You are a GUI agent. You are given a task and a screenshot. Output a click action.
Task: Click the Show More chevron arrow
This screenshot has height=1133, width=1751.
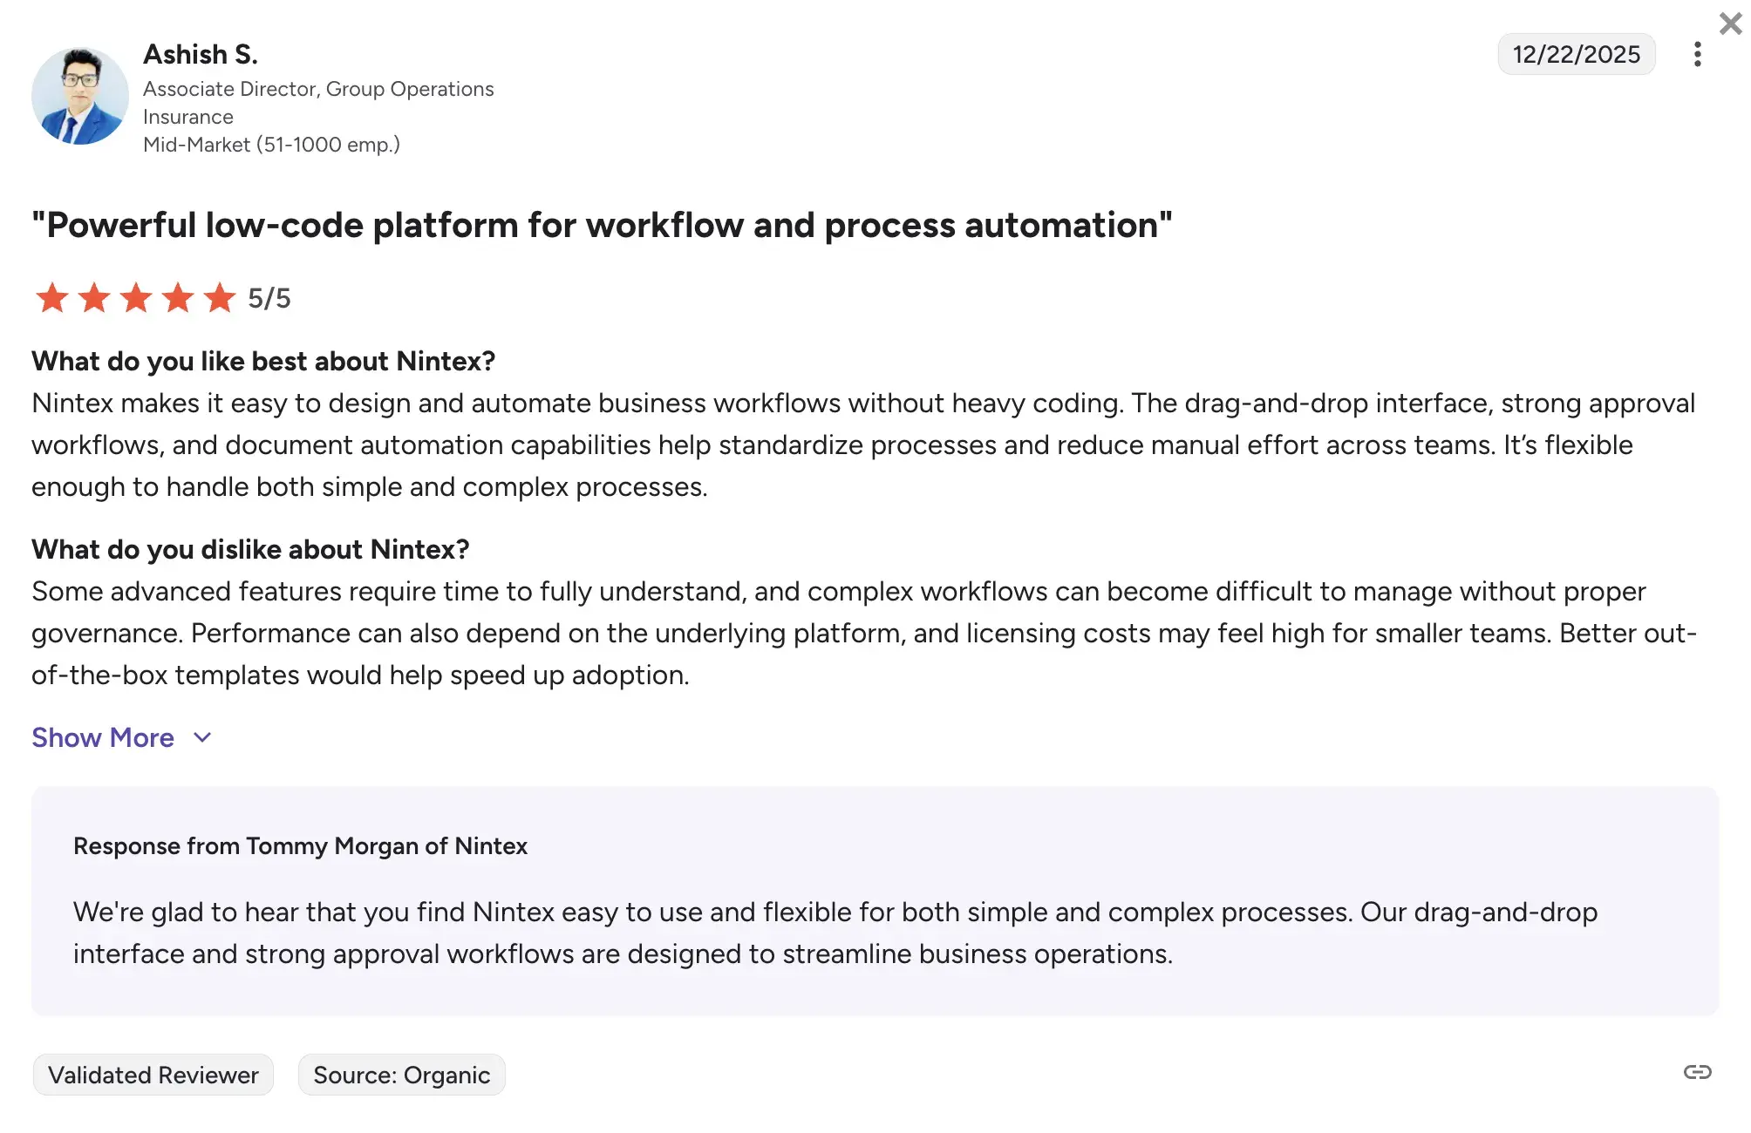[201, 737]
